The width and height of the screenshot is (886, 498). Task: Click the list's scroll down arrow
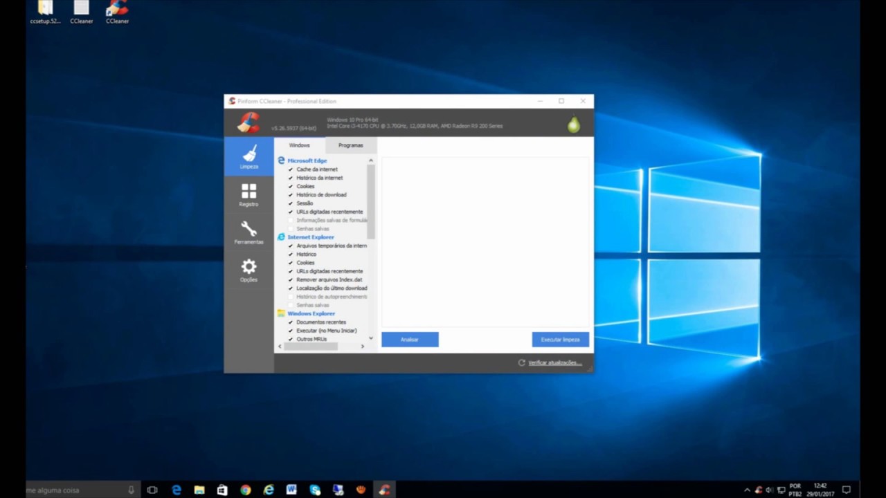[371, 338]
